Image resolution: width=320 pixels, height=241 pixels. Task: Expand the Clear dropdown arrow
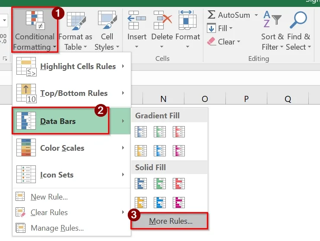coord(238,41)
